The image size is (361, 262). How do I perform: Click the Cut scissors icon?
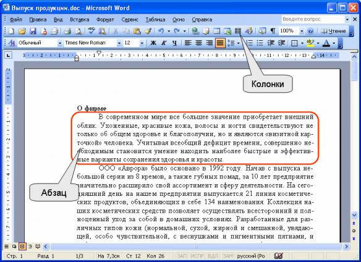click(116, 31)
